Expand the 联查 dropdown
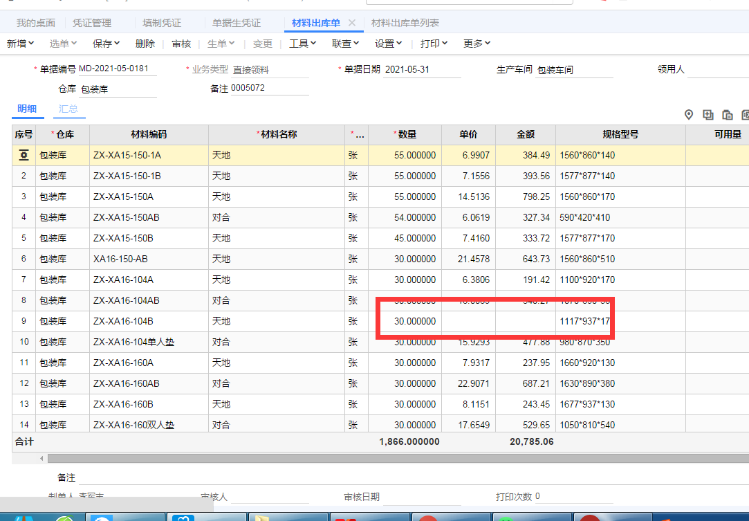 click(x=345, y=44)
